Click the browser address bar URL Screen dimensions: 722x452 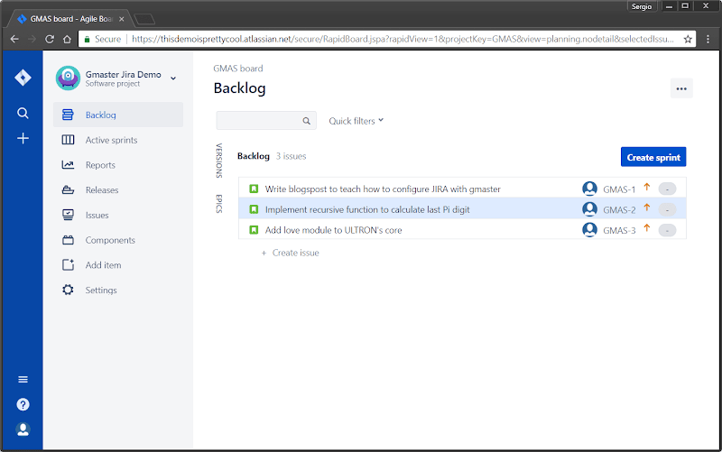point(403,39)
